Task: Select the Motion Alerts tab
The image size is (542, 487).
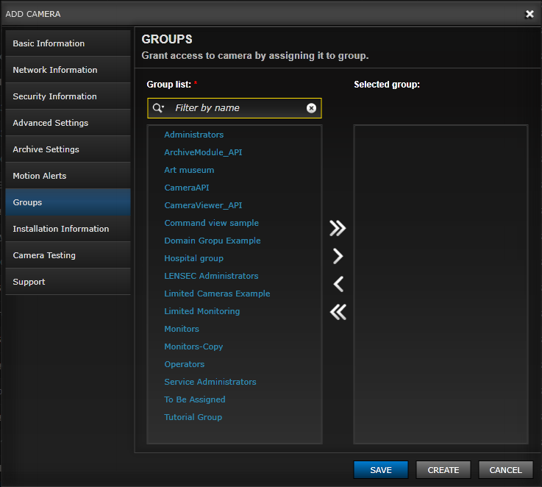Action: 68,176
